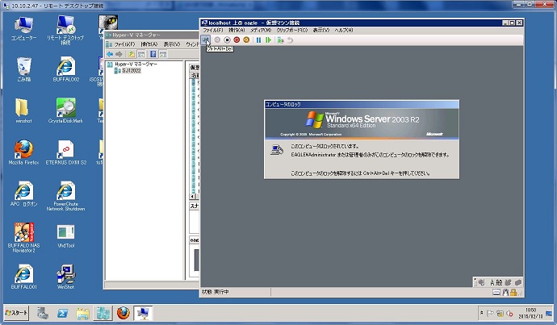
Task: Open the メディア(M) menu
Action: (x=260, y=31)
